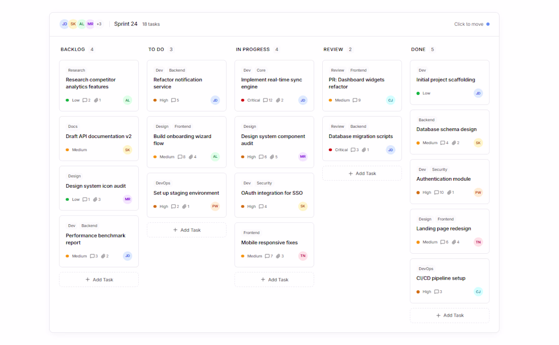Click CJ avatar on CI/CD pipeline setup card

(478, 292)
